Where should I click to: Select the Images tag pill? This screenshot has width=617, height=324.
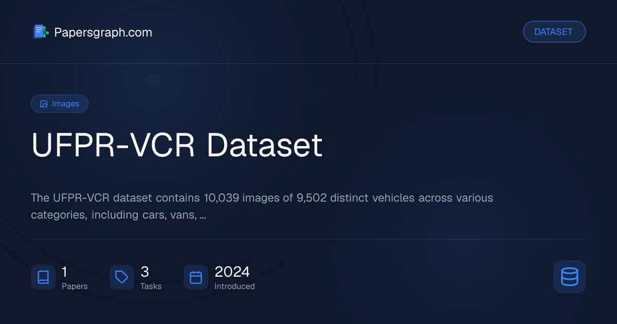tap(60, 104)
